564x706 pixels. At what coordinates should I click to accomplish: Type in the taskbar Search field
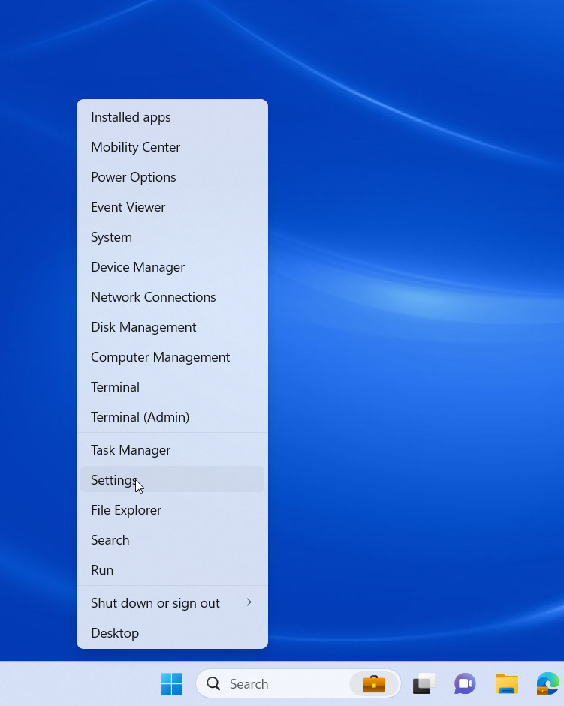click(285, 683)
